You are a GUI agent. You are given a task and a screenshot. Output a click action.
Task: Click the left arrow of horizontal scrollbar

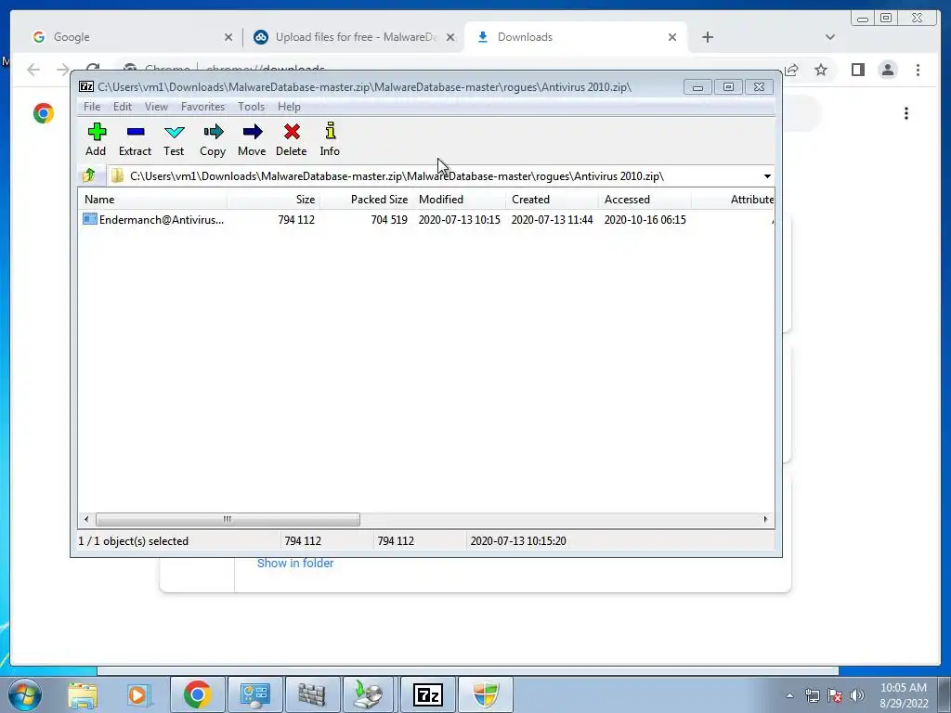[x=86, y=519]
